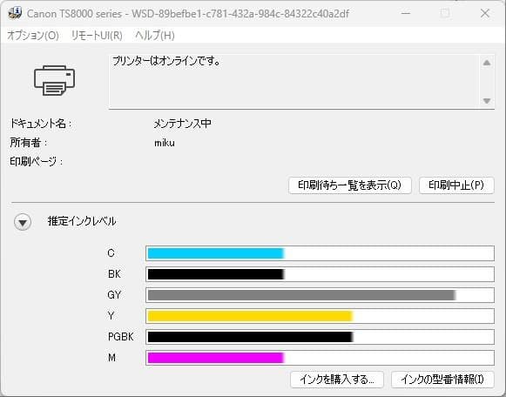Viewport: 506px width, 397px height.
Task: Click the ドキュメント名 label
Action: pyautogui.click(x=41, y=124)
